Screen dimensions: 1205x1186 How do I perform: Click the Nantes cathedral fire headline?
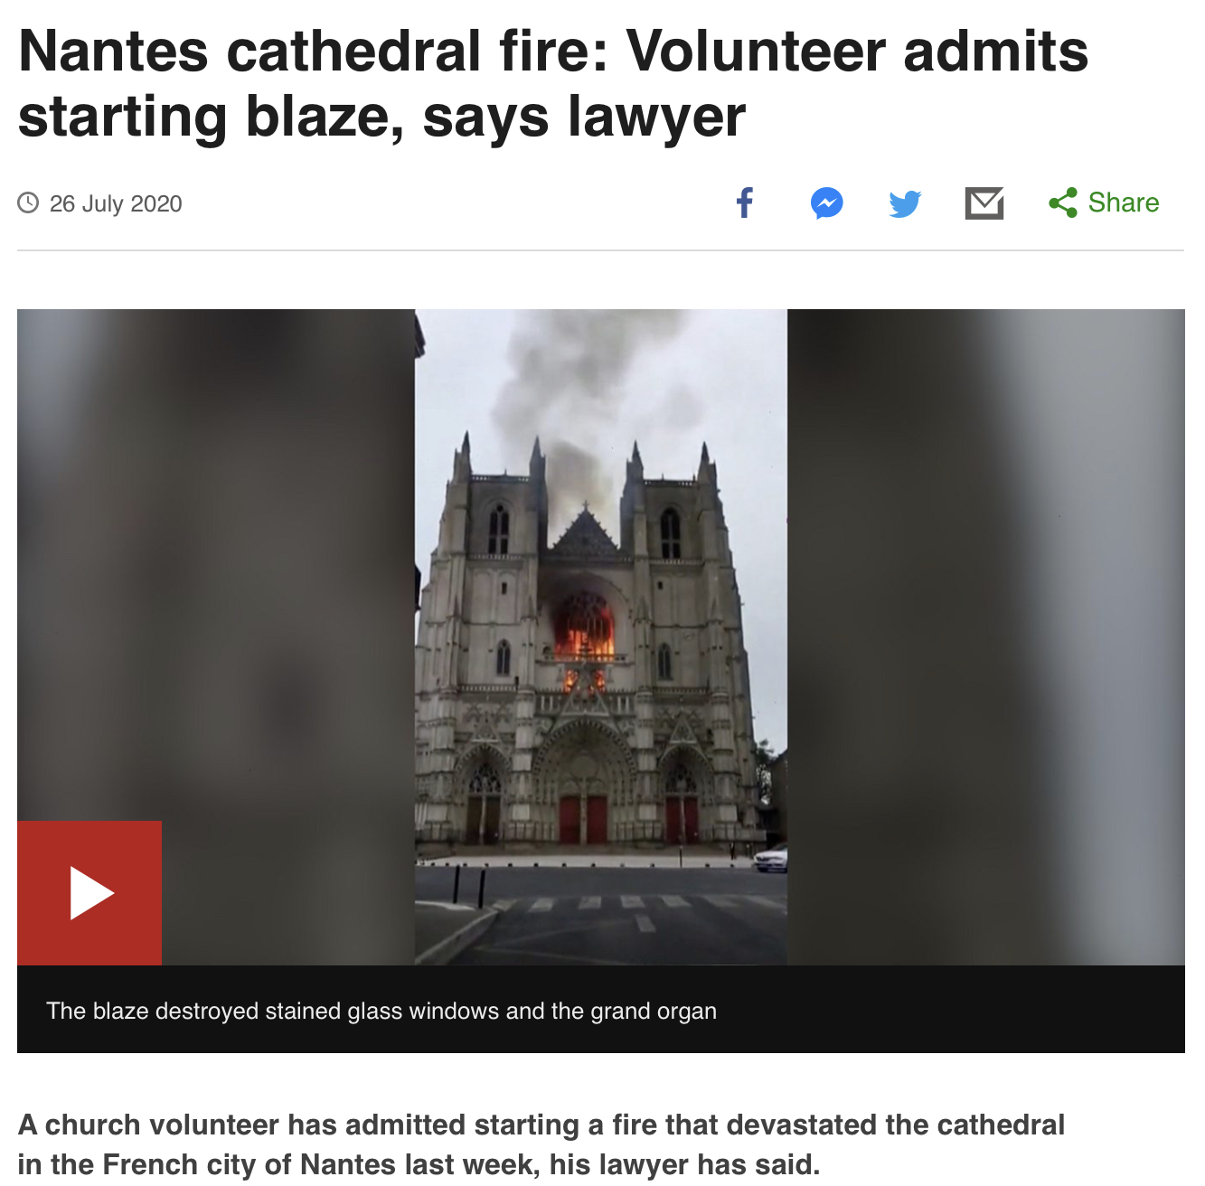(553, 83)
